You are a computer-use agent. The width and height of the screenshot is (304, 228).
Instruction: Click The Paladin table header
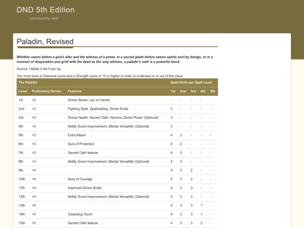coord(28,82)
